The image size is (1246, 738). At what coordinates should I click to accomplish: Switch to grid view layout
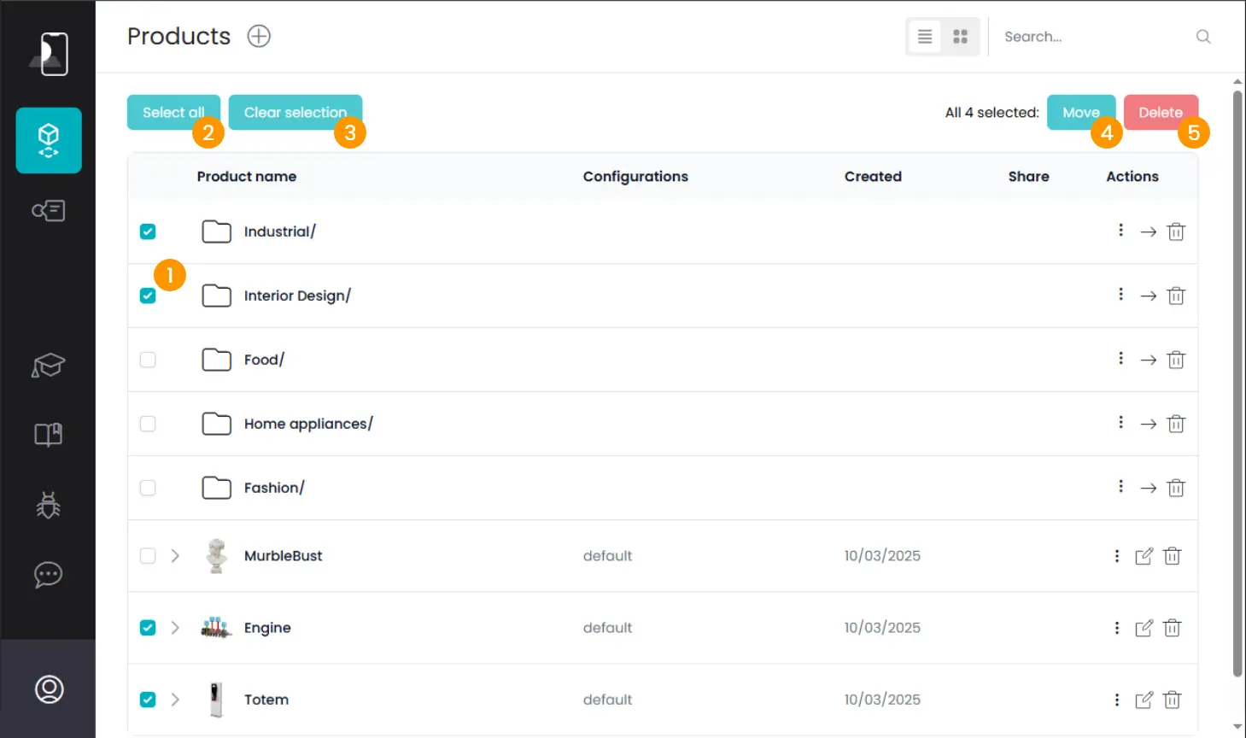tap(960, 37)
